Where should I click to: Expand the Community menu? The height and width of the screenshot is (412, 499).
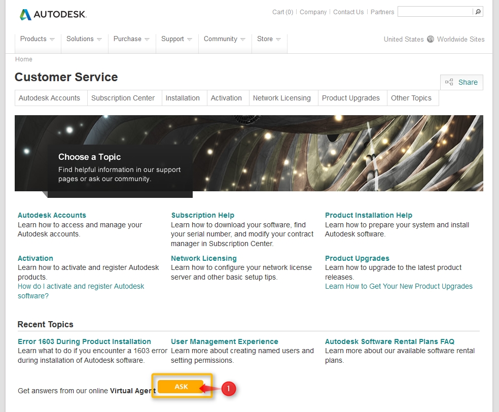[x=224, y=39]
